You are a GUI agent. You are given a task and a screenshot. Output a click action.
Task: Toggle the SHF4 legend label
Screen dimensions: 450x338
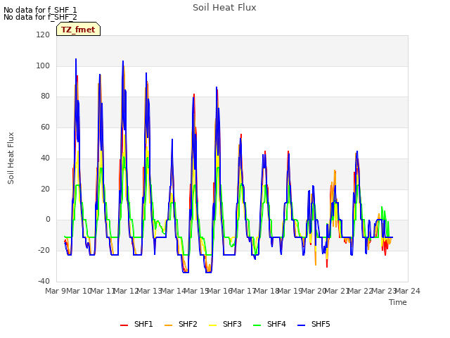coord(276,324)
